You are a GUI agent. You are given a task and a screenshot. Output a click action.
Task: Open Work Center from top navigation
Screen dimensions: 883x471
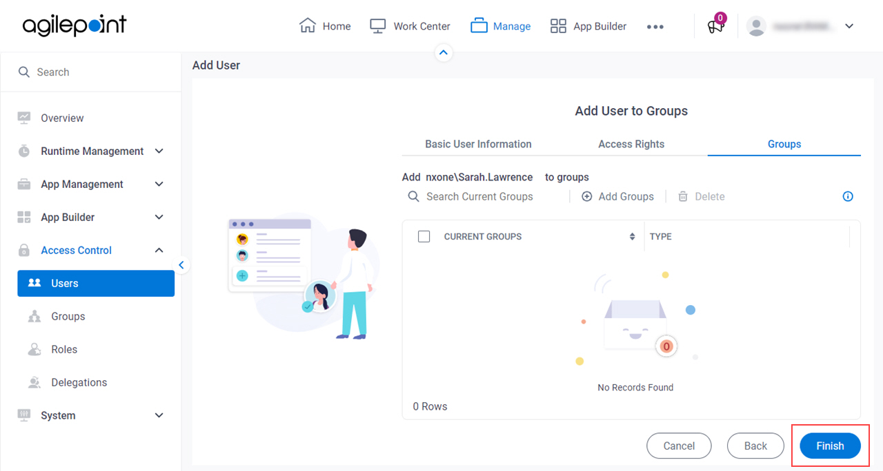tap(410, 26)
